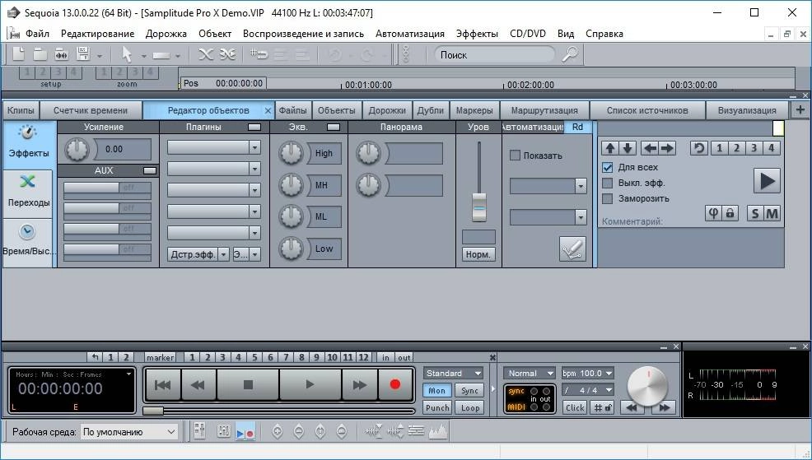Open the first plugin slot dropdown
Screen dimensions: 812x460
[254, 147]
